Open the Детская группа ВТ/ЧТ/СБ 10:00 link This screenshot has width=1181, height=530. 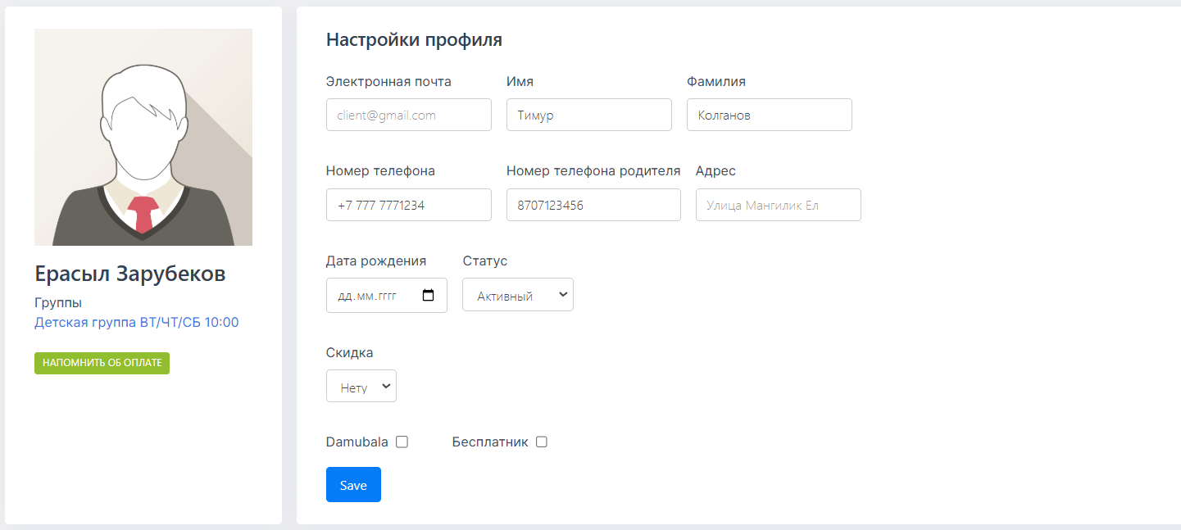[136, 323]
